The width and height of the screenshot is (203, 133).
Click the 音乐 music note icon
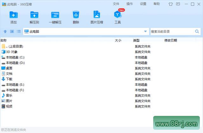coord(3,95)
